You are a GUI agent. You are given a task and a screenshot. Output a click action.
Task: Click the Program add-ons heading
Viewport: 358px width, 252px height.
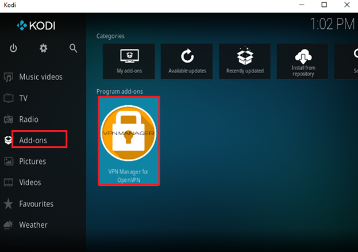click(120, 91)
